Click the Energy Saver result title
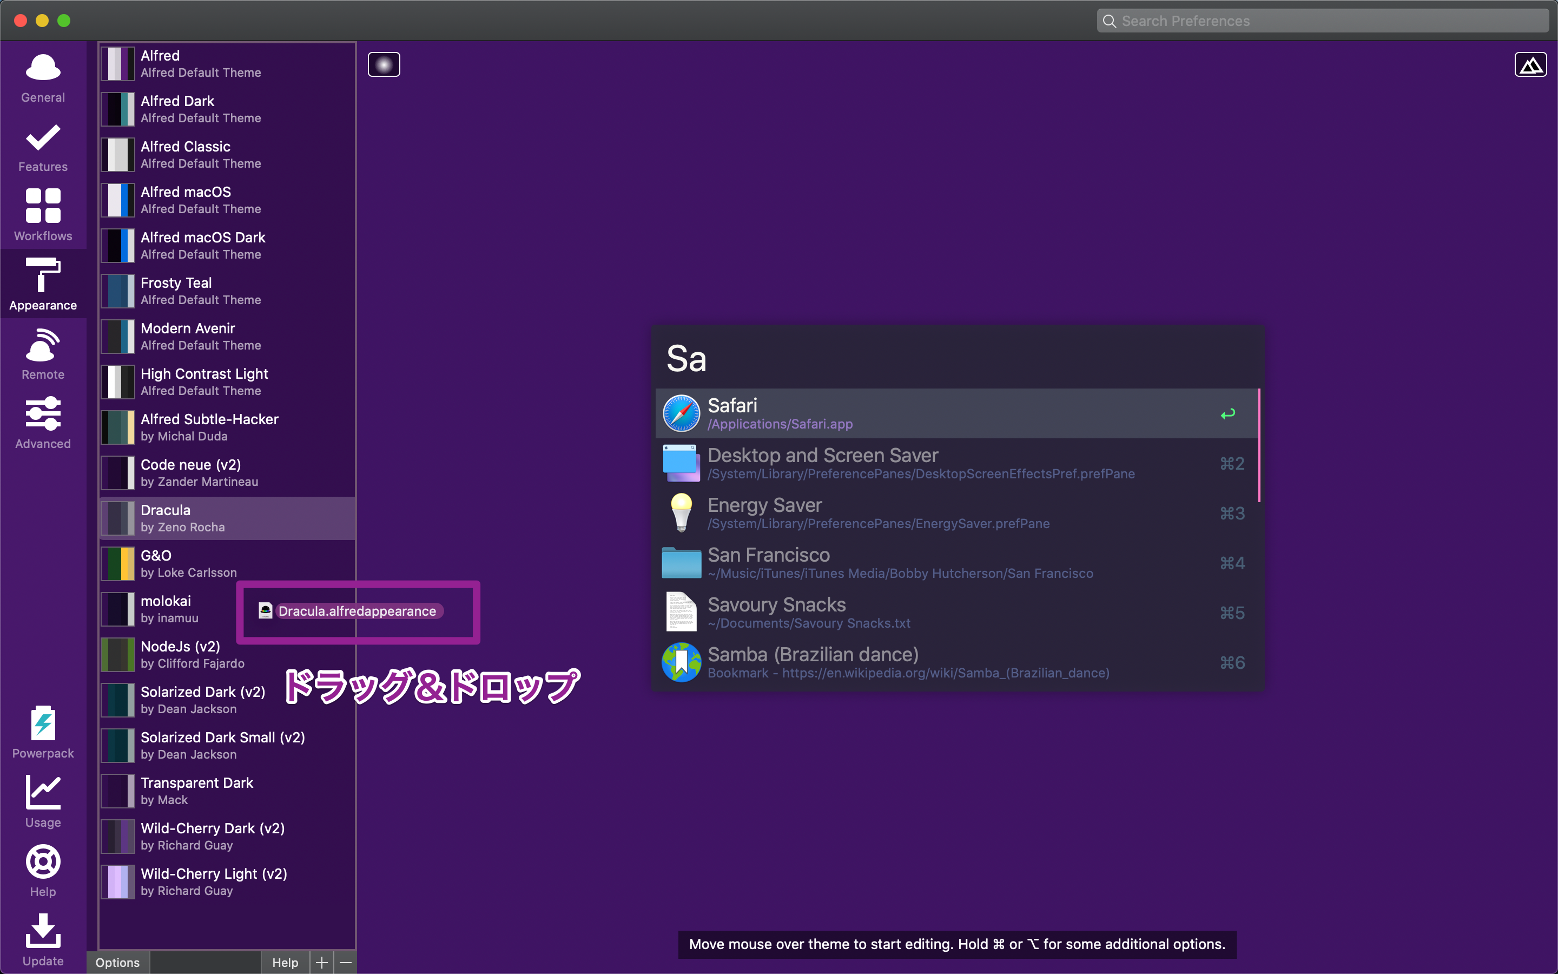The height and width of the screenshot is (974, 1558). [765, 505]
